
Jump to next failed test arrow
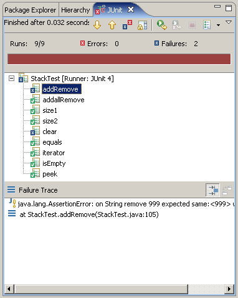click(x=97, y=25)
